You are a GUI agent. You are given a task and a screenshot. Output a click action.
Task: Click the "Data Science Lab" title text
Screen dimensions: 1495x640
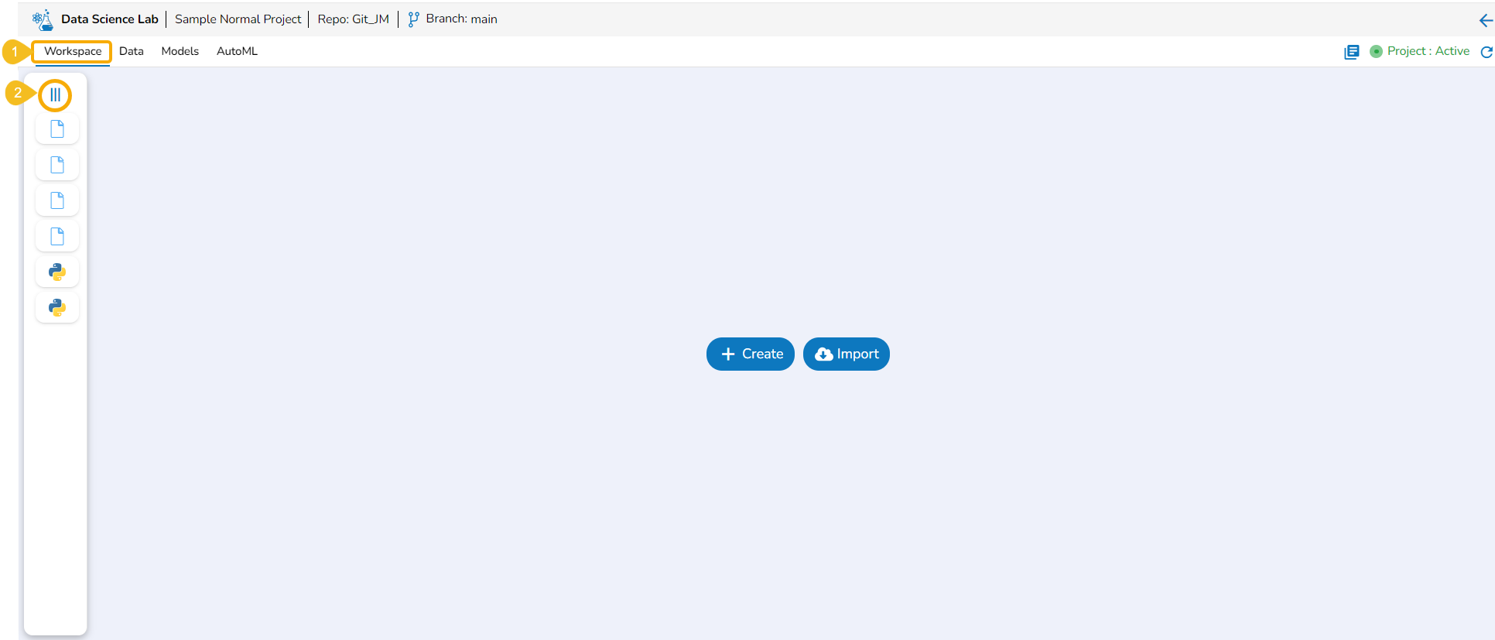click(x=110, y=19)
